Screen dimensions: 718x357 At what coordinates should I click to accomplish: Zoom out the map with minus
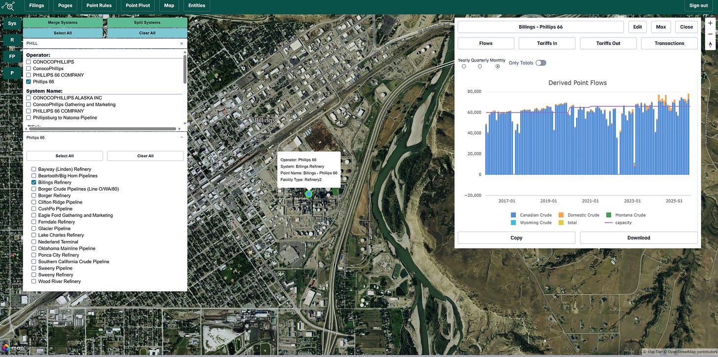point(710,33)
